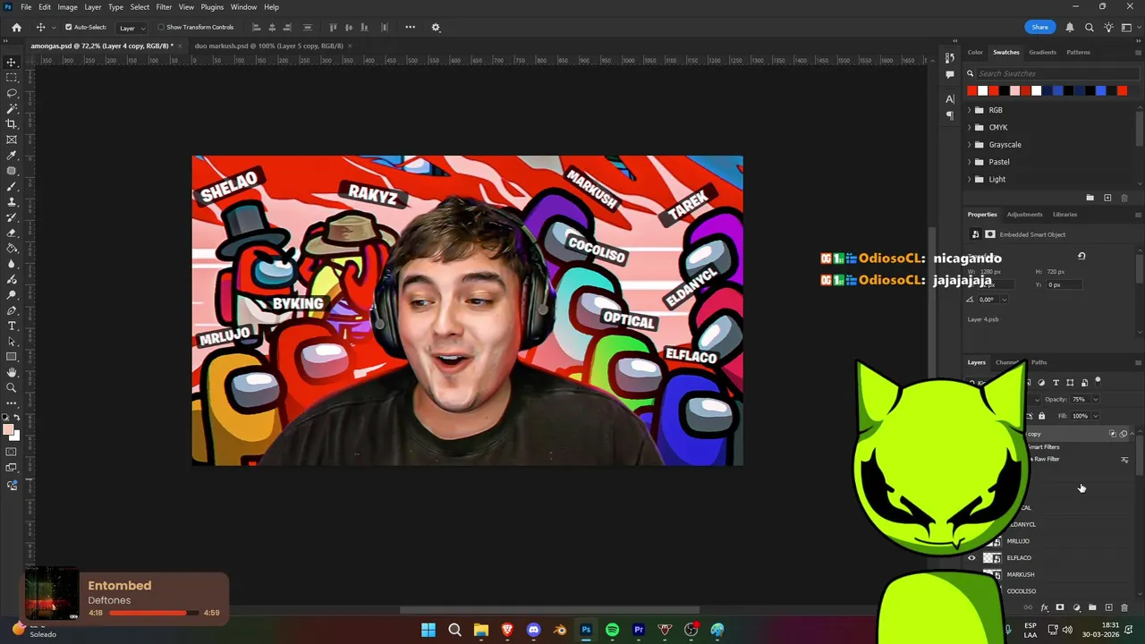This screenshot has width=1145, height=644.
Task: Select the Brush tool
Action: (12, 186)
